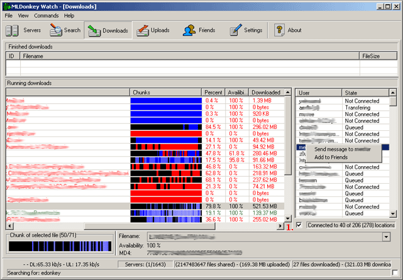Open the Settings panel
This screenshot has width=403, height=280.
(x=246, y=30)
